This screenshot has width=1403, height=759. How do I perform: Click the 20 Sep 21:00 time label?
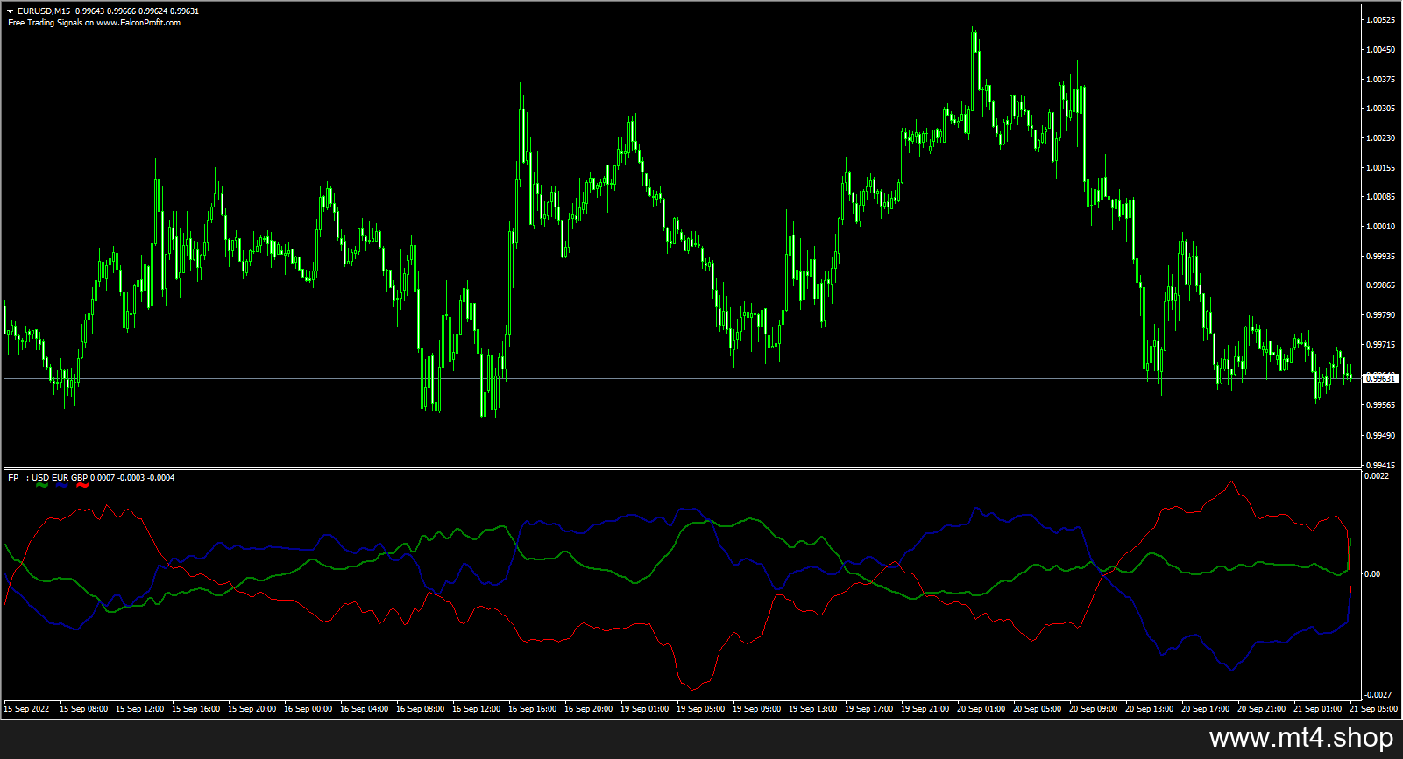1261,709
